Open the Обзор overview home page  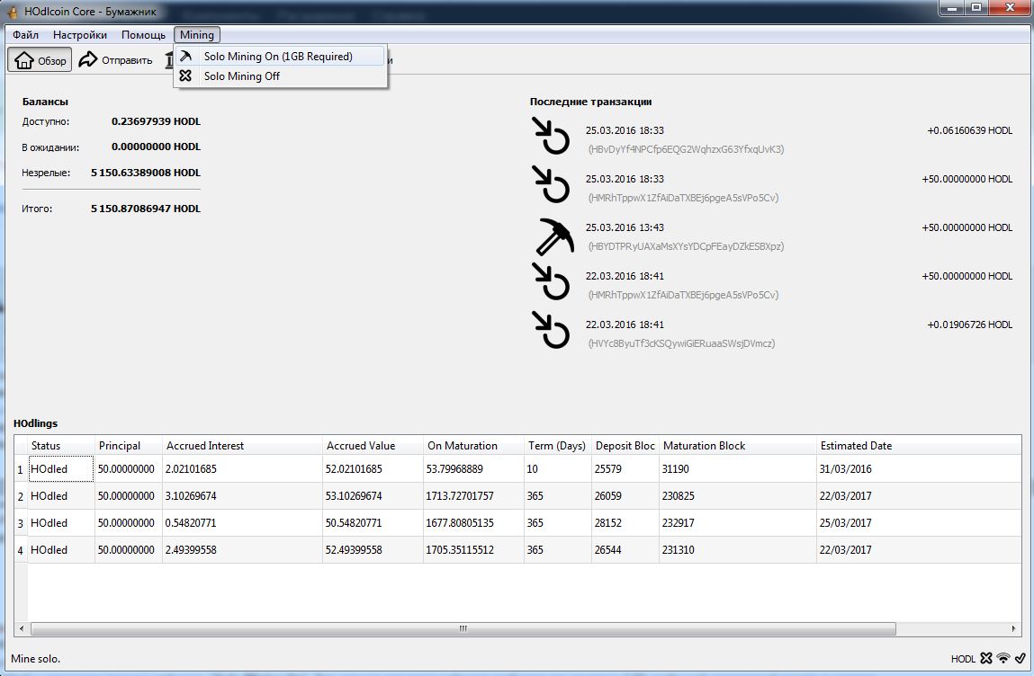(x=40, y=60)
